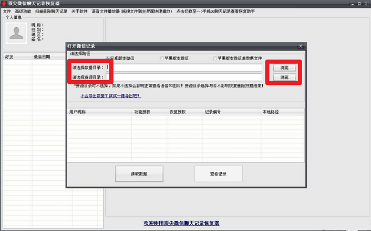This screenshot has width=371, height=231.
Task: Click the 请选择资源目录 input field
Action: (x=184, y=77)
